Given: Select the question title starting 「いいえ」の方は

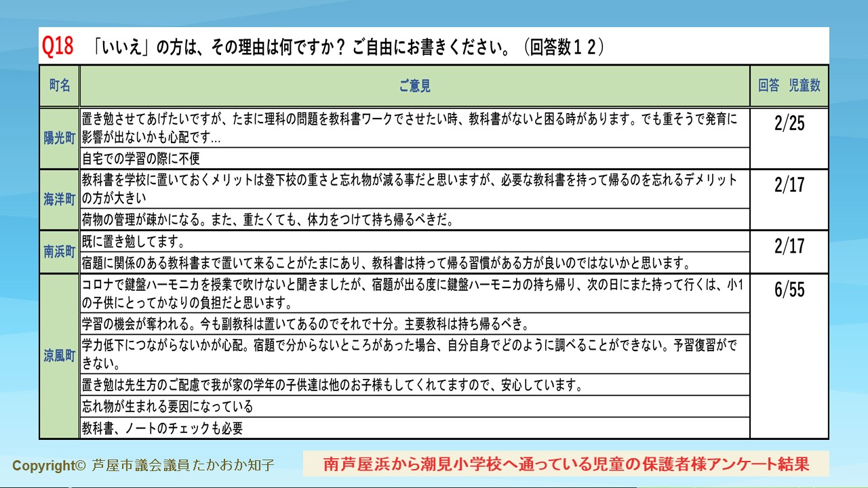Looking at the screenshot, I should [x=349, y=47].
